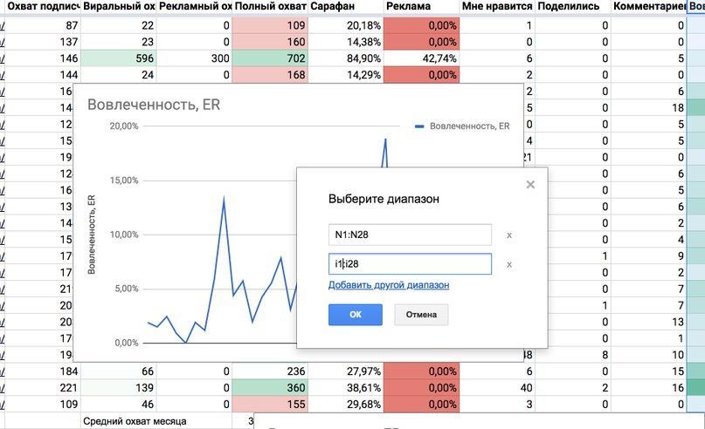Select the Полный охват column header

(270, 6)
